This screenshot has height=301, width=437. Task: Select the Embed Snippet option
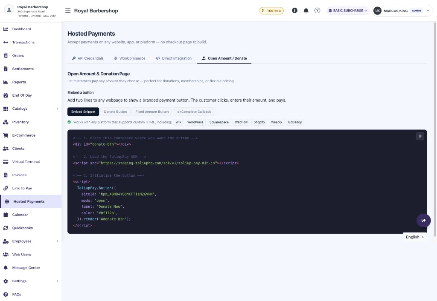[83, 112]
